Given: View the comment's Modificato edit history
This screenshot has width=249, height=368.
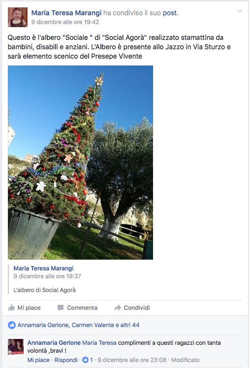Looking at the screenshot, I should coord(185,360).
